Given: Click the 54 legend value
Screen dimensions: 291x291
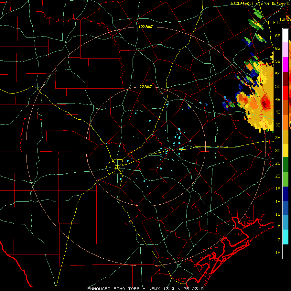Looking at the screenshot, I should pos(278,74).
